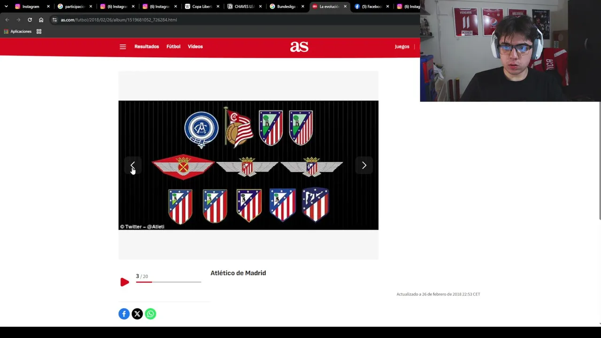Open the Juegos link in the header
Viewport: 601px width, 338px height.
click(x=402, y=46)
